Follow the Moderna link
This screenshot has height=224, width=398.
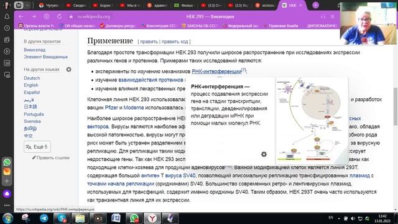coord(134,108)
